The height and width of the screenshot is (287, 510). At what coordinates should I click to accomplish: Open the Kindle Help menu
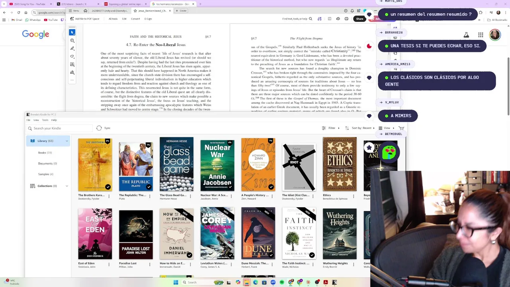tap(54, 120)
